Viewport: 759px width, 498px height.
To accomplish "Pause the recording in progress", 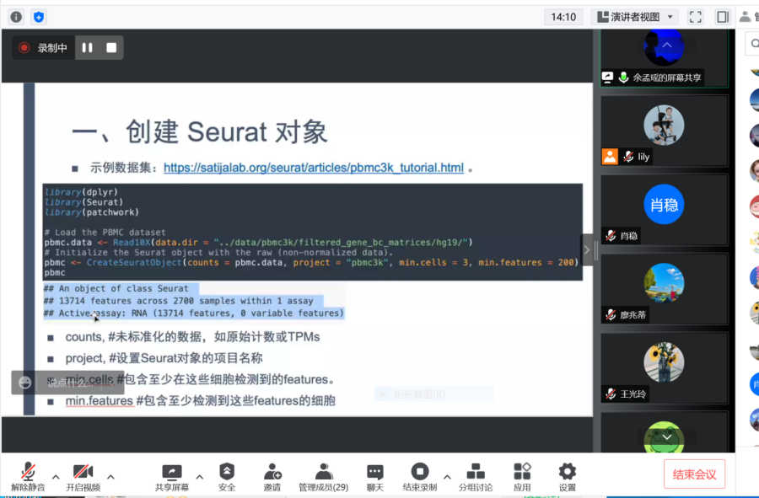I will point(87,48).
